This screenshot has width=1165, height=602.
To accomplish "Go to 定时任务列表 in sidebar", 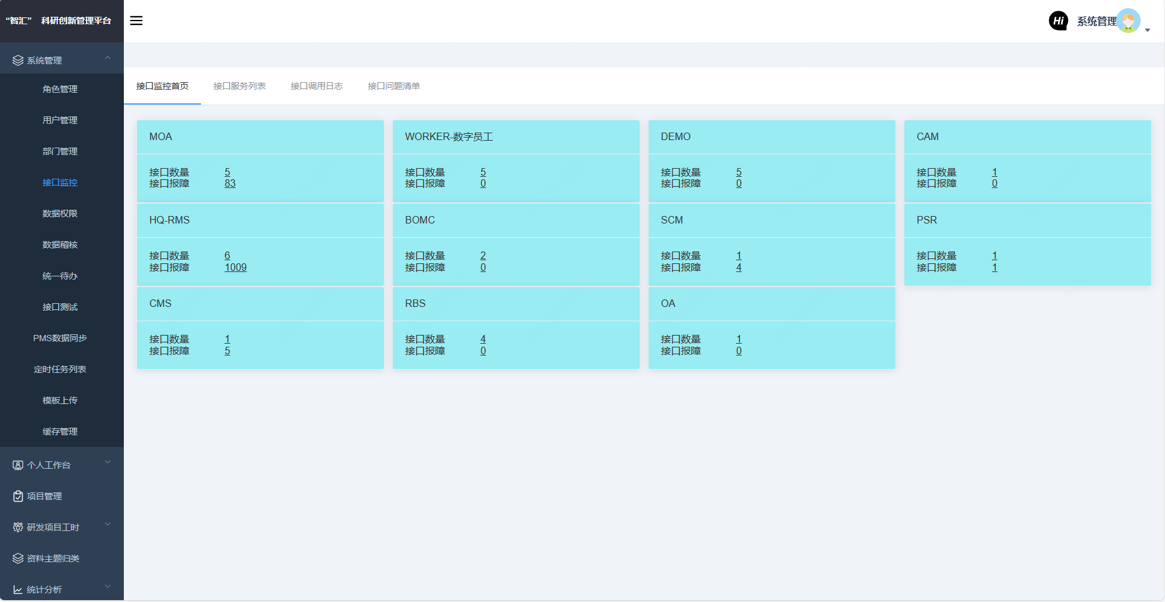I will coord(60,369).
